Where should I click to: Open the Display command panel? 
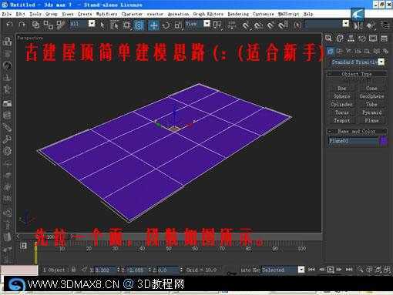(x=373, y=39)
